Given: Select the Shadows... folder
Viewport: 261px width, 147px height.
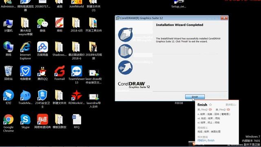Looking at the screenshot, I should (60, 49).
